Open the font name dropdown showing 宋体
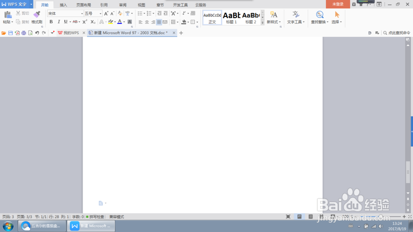This screenshot has width=413, height=232. tap(82, 14)
